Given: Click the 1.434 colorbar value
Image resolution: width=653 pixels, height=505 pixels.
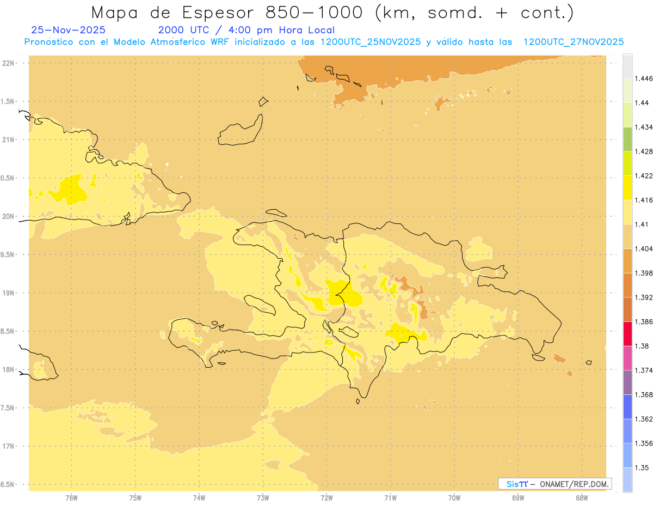Looking at the screenshot, I should click(x=643, y=127).
